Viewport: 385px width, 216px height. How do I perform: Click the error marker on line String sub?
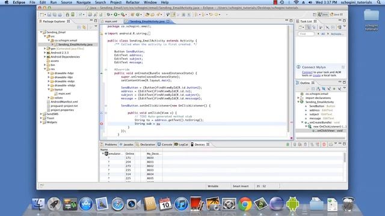click(x=102, y=124)
